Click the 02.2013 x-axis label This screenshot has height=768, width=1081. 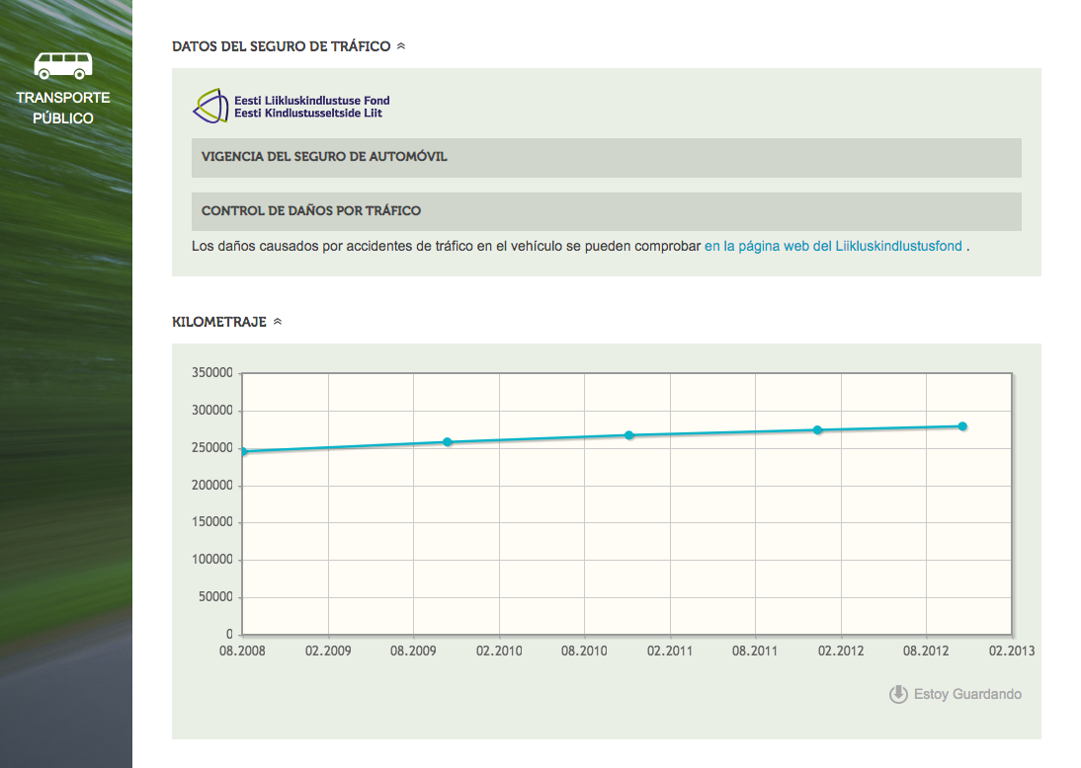pos(1012,651)
